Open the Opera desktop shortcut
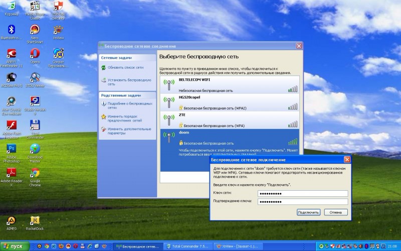 [35, 56]
